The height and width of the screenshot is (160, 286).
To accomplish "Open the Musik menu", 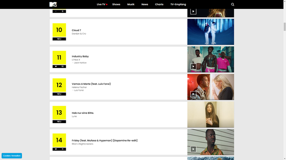I will point(131,4).
